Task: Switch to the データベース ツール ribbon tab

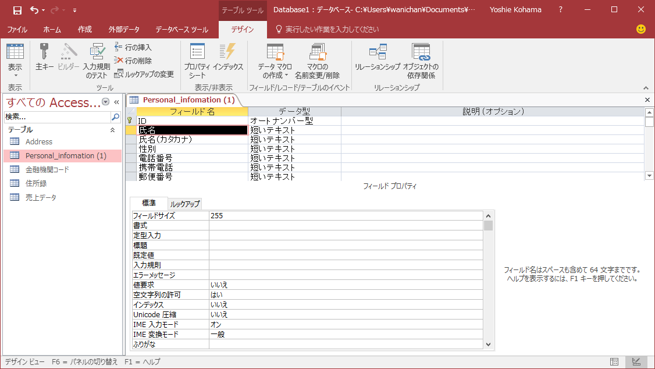Action: click(181, 29)
